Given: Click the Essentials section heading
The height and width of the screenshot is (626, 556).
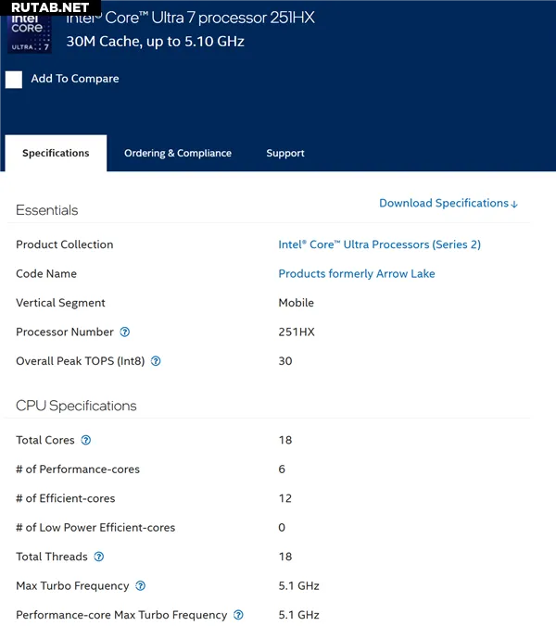Looking at the screenshot, I should [x=47, y=210].
